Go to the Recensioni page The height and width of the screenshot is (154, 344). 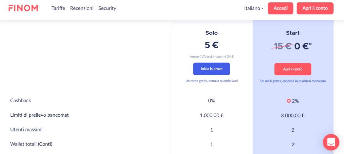tap(82, 8)
